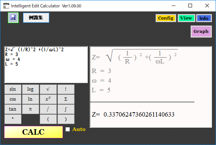Insert the right parenthesis key

66,119
